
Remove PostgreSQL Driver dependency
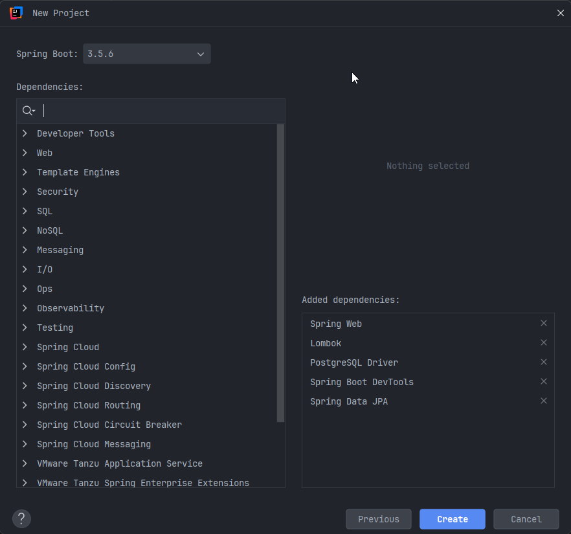click(543, 362)
